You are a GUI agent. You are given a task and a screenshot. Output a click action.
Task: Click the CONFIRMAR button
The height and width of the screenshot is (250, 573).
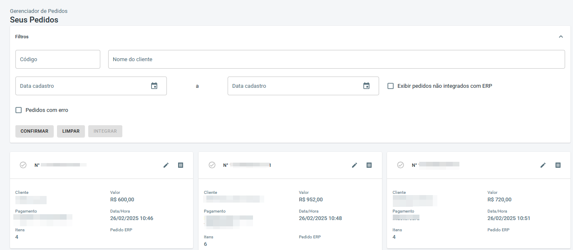tap(35, 131)
